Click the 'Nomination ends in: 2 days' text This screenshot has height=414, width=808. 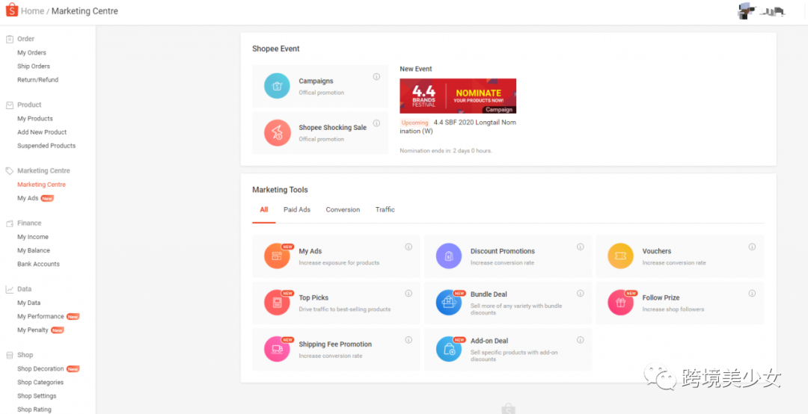(446, 151)
